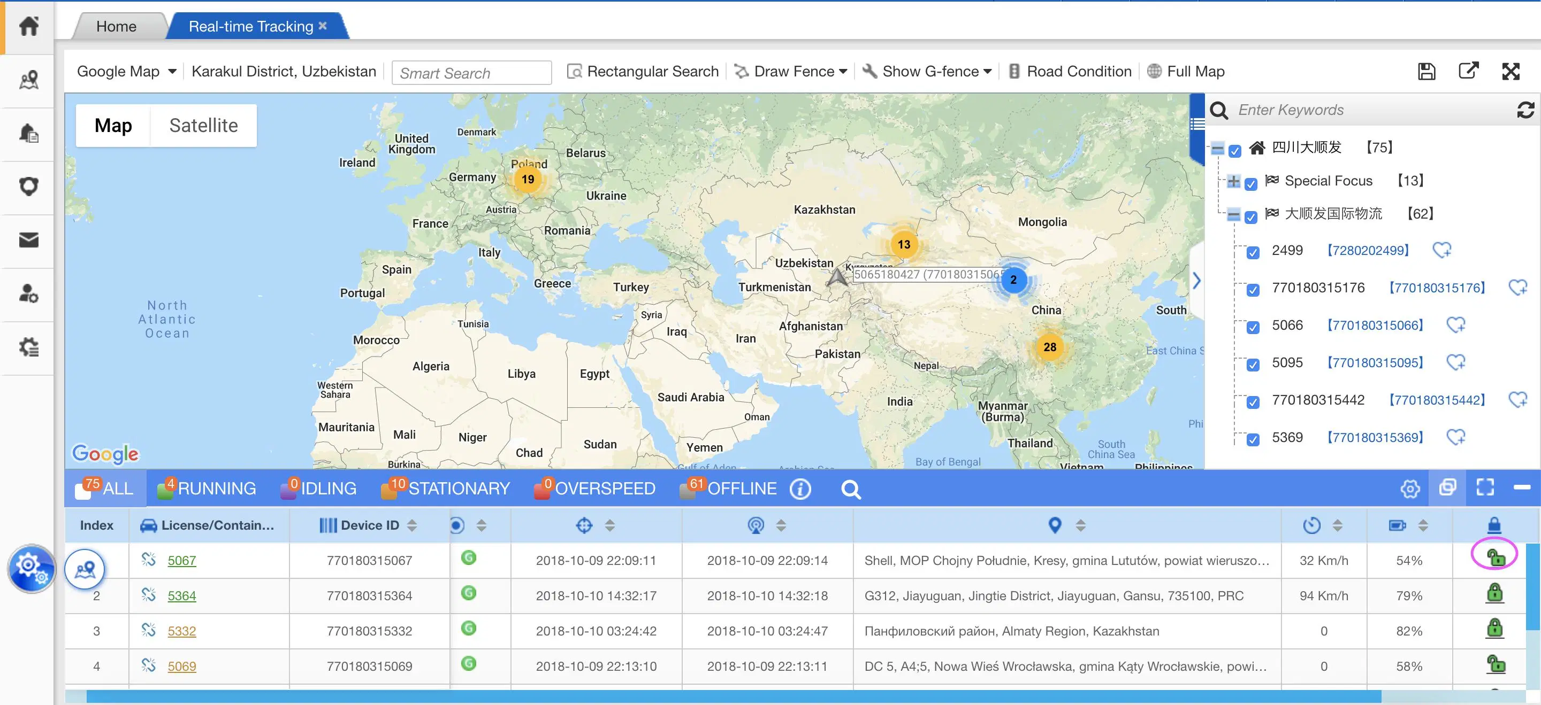Click the lock icon in row 5364
The height and width of the screenshot is (705, 1541).
1494,593
